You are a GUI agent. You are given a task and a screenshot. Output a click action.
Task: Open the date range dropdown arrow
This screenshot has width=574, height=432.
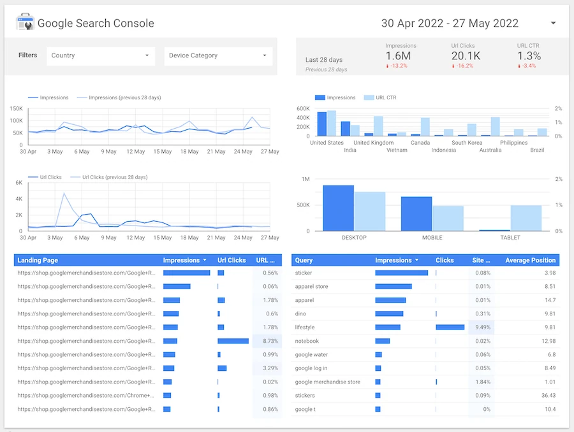(553, 23)
